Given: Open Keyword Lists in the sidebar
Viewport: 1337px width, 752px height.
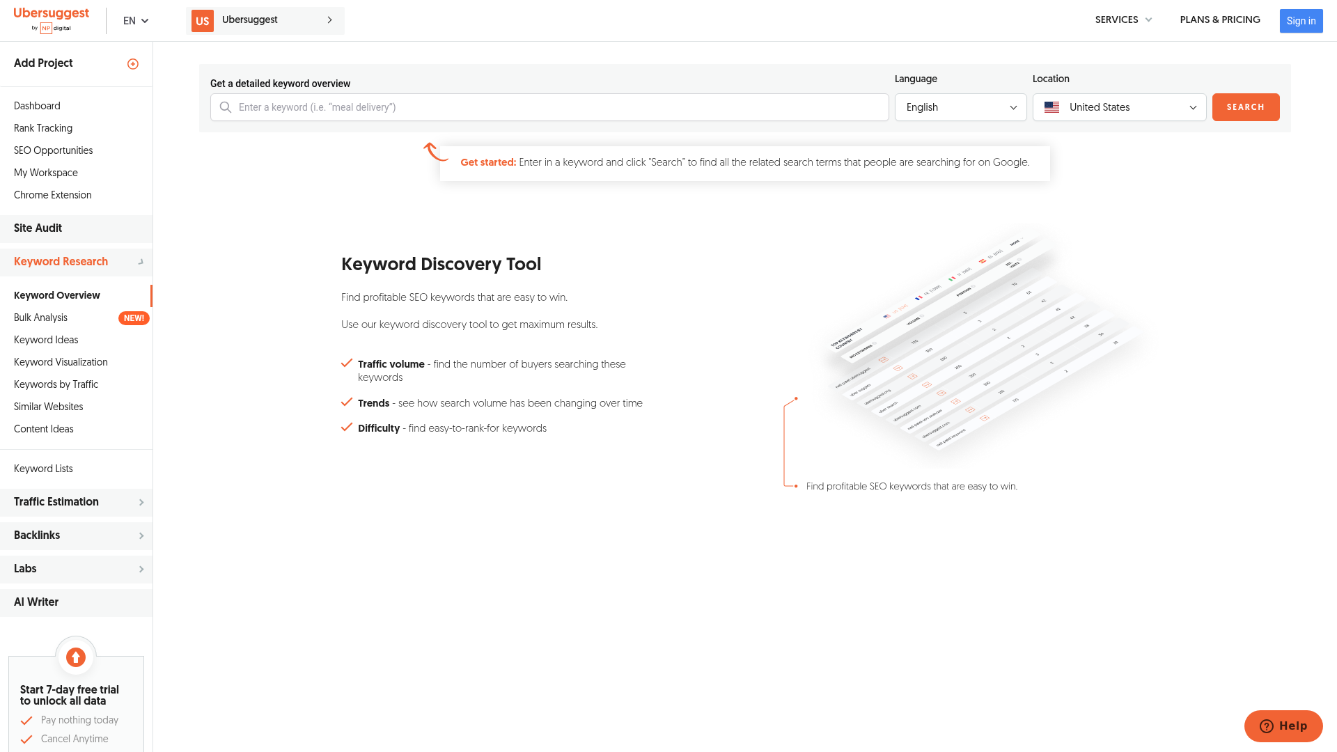Looking at the screenshot, I should tap(43, 469).
